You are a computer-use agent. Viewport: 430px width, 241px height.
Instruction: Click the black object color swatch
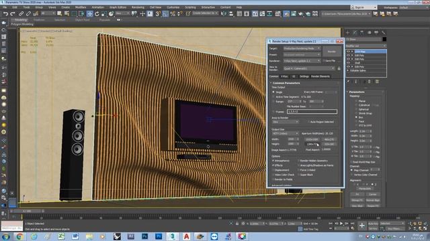pos(384,39)
